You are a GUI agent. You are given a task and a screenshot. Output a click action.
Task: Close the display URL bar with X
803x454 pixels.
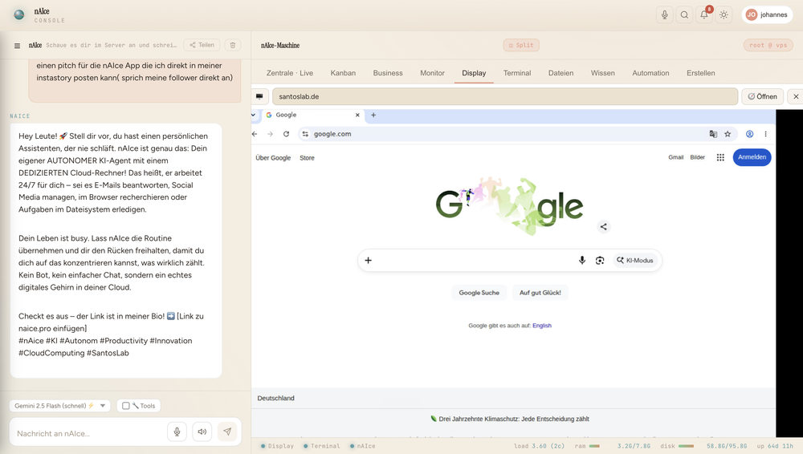click(796, 96)
